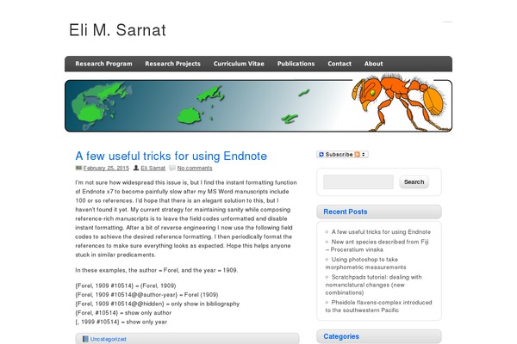Image resolution: width=517 pixels, height=344 pixels.
Task: Open the No comments link
Action: (x=195, y=168)
